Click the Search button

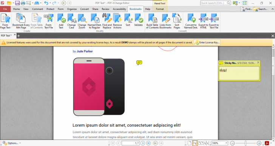(x=260, y=9)
